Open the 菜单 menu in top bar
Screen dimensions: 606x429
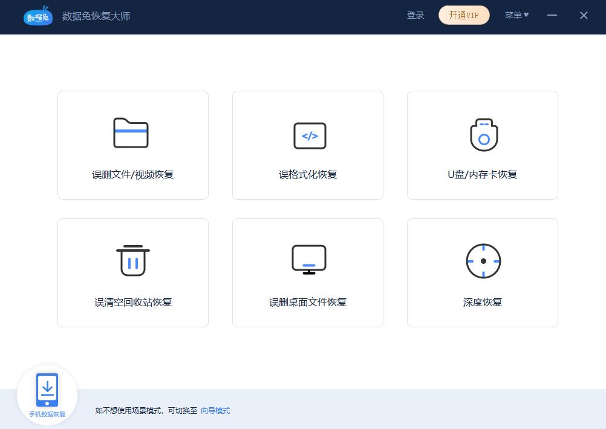[x=516, y=15]
